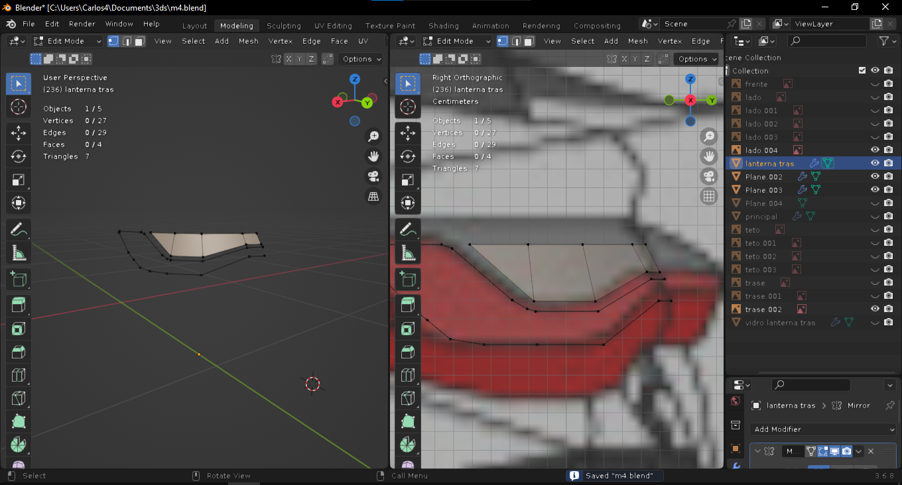
Task: Pin the properties editor context
Action: click(891, 405)
